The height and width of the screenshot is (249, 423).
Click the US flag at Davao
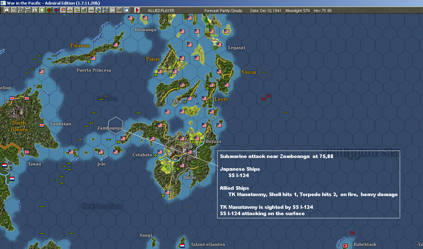(182, 165)
